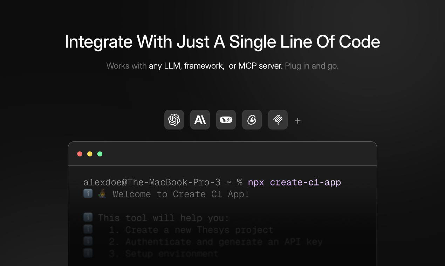Click the plus icon beside the integration logos
This screenshot has height=266, width=445.
click(297, 120)
